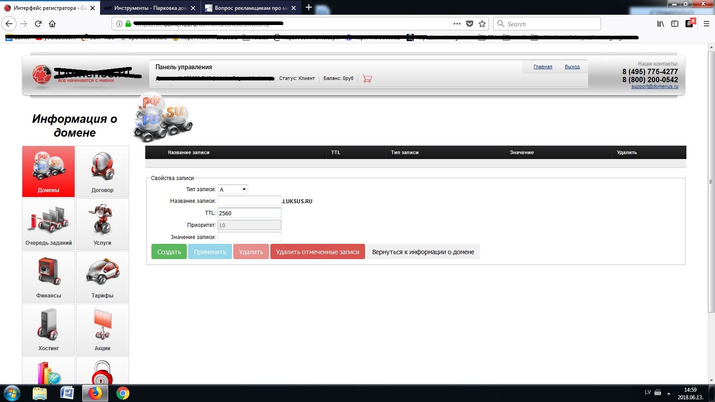The height and width of the screenshot is (402, 715).
Task: Open the Тарифы taxi icon
Action: [102, 277]
